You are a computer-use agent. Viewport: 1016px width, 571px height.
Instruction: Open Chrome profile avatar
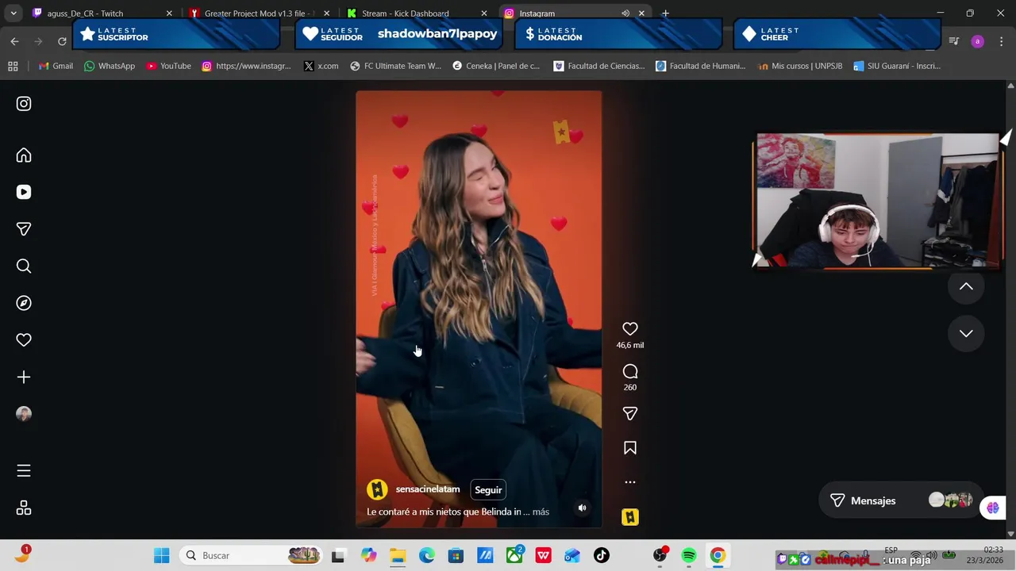(x=977, y=41)
